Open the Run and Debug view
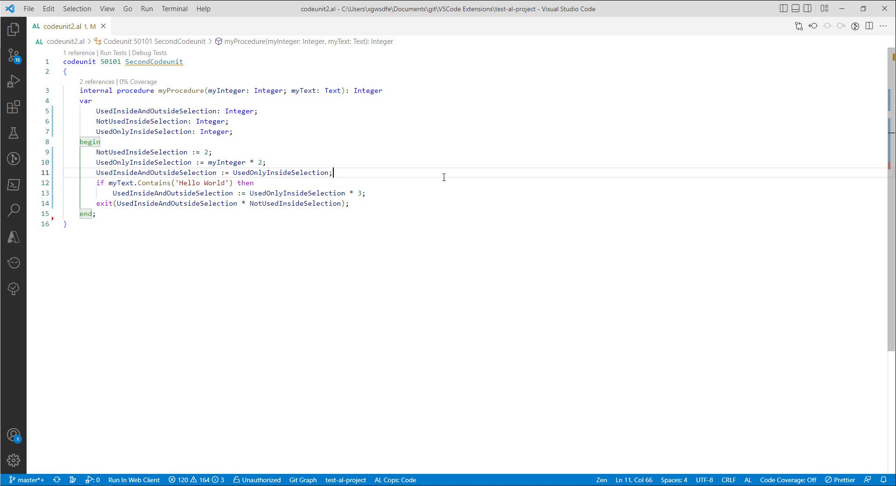The image size is (896, 486). (x=13, y=81)
